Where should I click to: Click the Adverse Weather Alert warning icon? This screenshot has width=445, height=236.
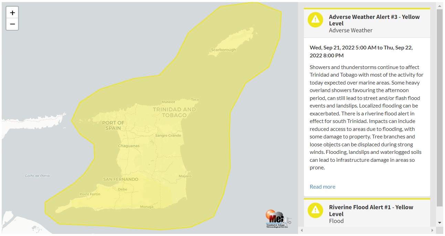[315, 20]
